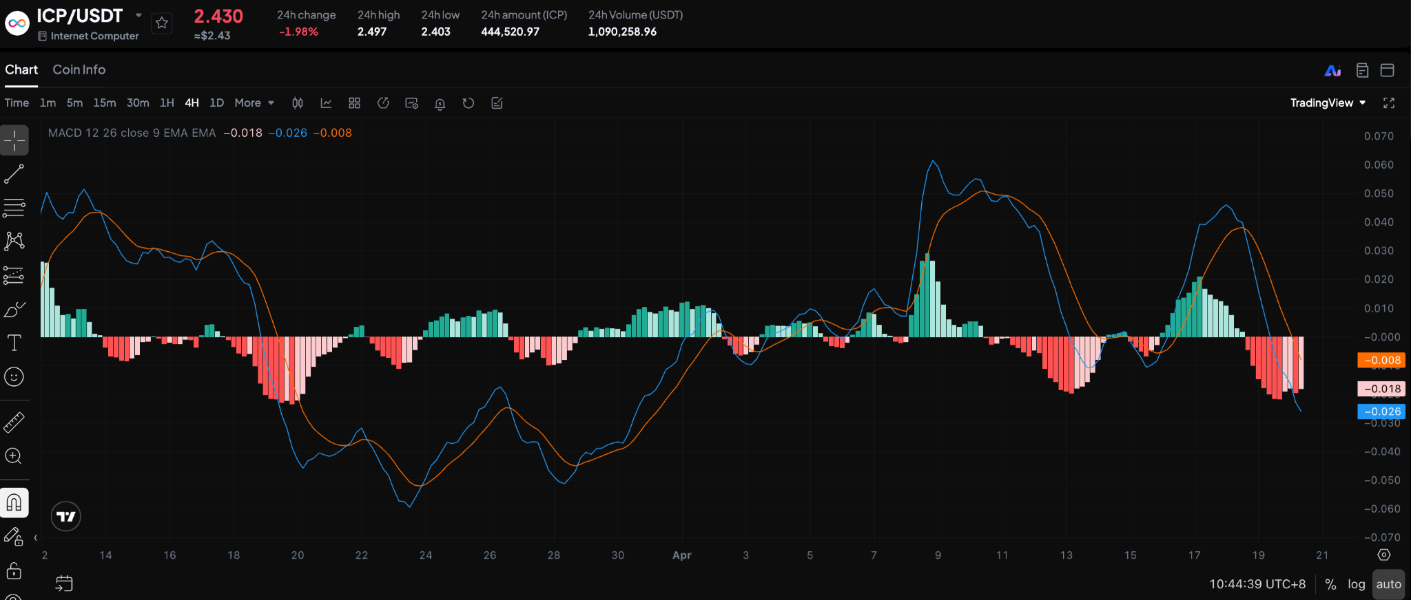Screen dimensions: 1411x600
Task: Enter fullscreen chart mode
Action: pyautogui.click(x=1389, y=103)
